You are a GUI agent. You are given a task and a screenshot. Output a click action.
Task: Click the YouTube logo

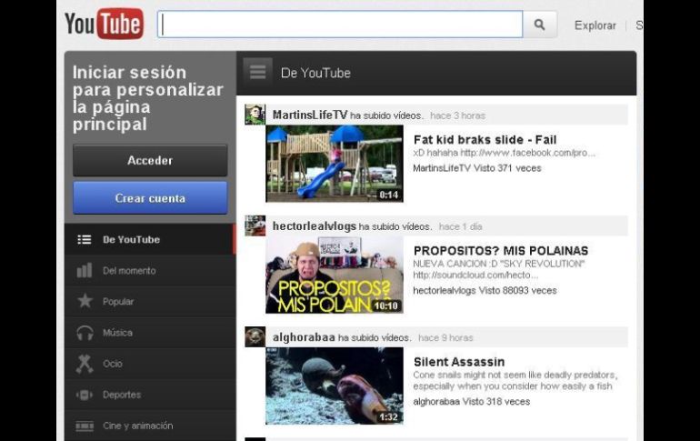click(104, 24)
